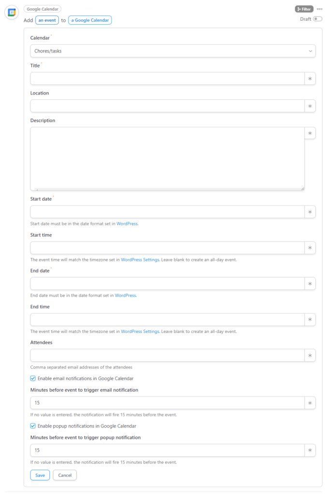Switch the Draft toggle on
The image size is (325, 494).
317,18
